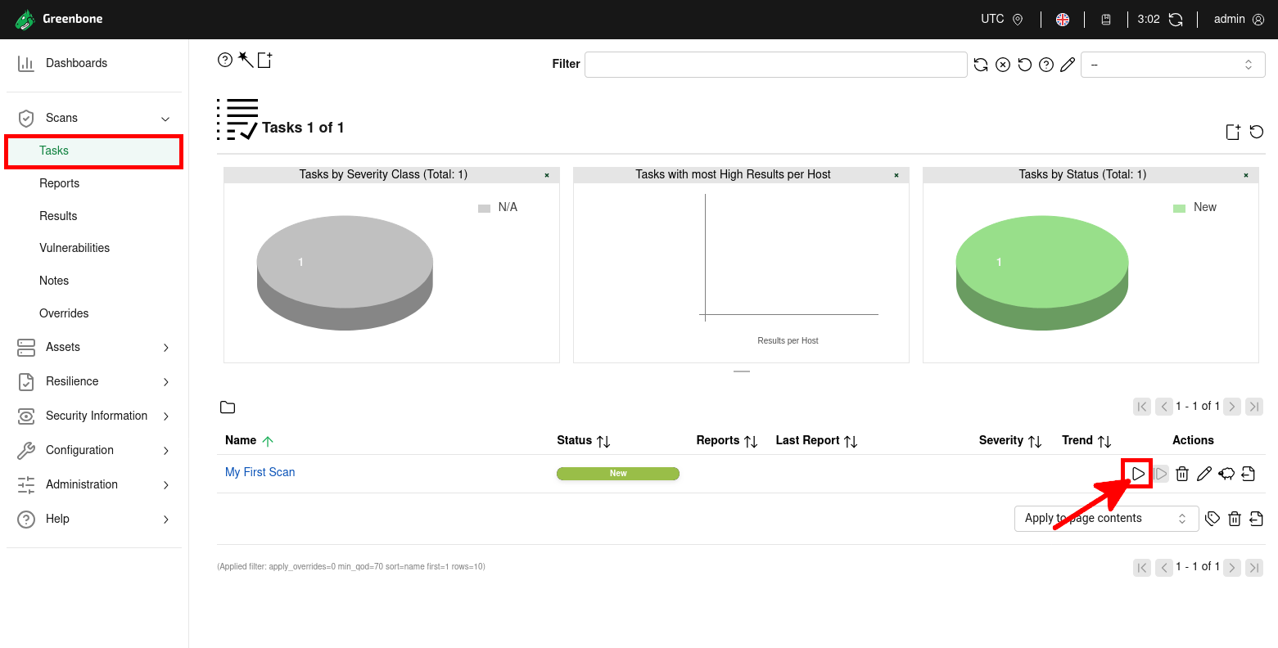Export My First Scan task
This screenshot has height=648, width=1278.
pyautogui.click(x=1248, y=473)
